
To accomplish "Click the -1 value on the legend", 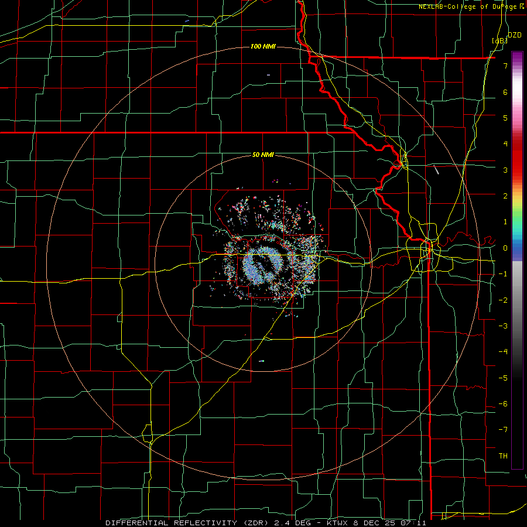I will click(503, 274).
